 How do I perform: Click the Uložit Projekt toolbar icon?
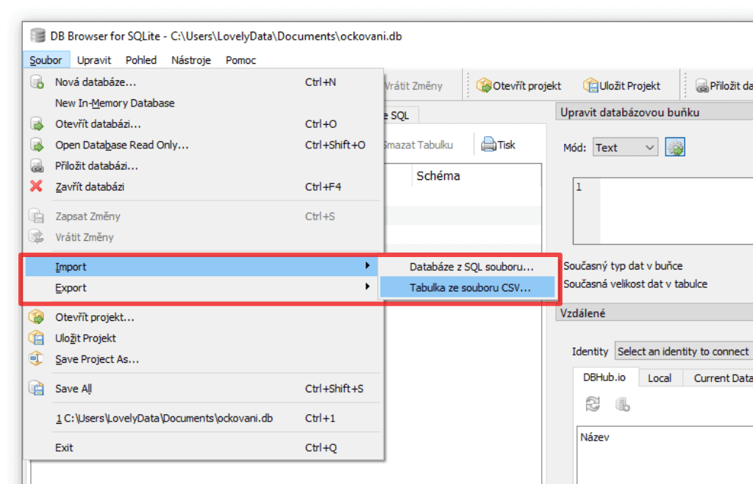(x=590, y=86)
